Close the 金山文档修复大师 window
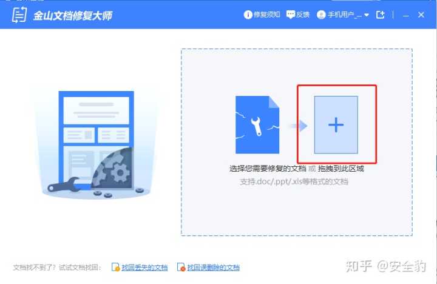The height and width of the screenshot is (284, 437). point(421,15)
